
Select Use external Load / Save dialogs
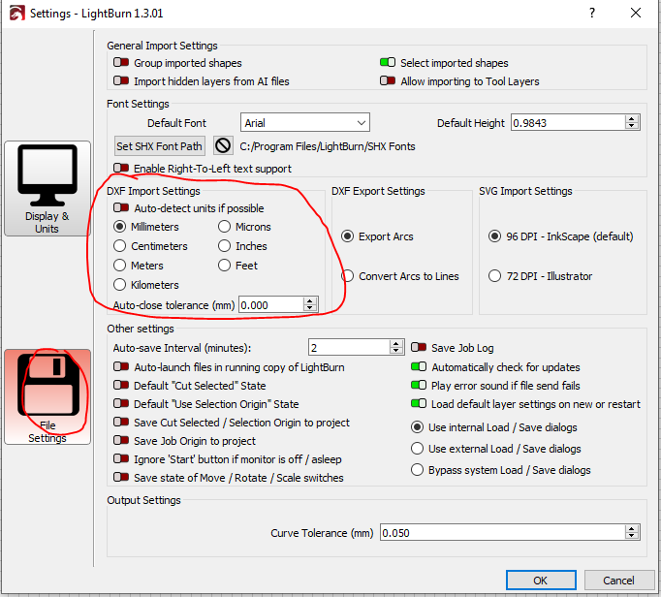point(418,448)
